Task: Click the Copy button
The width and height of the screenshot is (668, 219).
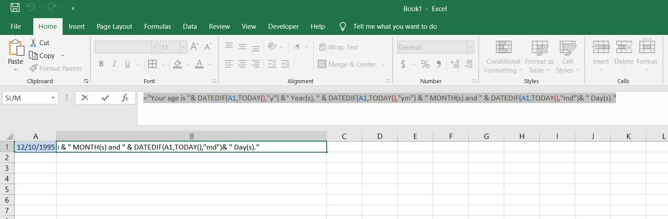Action: point(42,56)
